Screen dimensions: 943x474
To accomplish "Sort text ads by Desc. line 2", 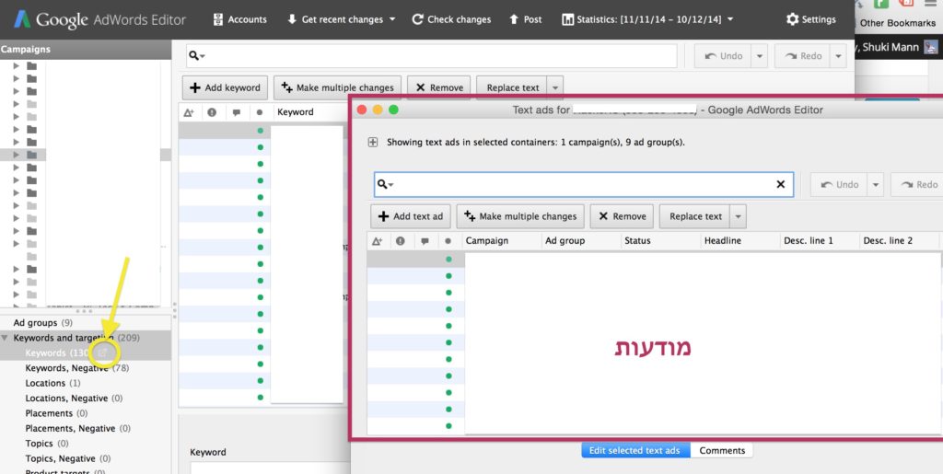I will (x=888, y=241).
